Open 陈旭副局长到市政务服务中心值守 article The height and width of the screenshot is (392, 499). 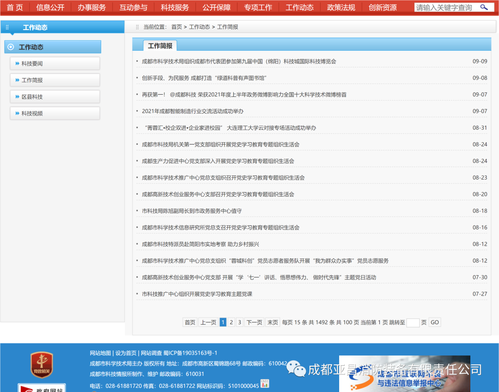pos(192,211)
